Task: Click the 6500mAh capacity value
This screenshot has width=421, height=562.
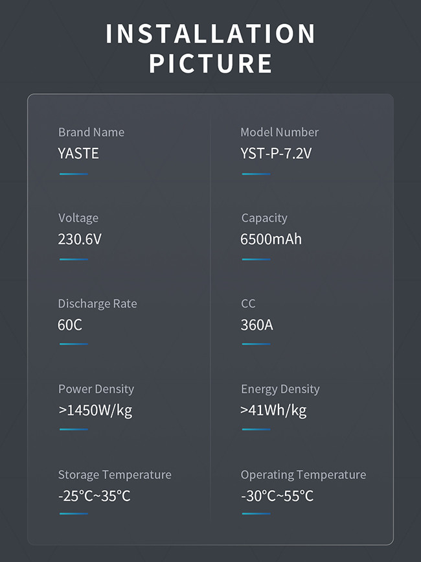Action: click(271, 239)
